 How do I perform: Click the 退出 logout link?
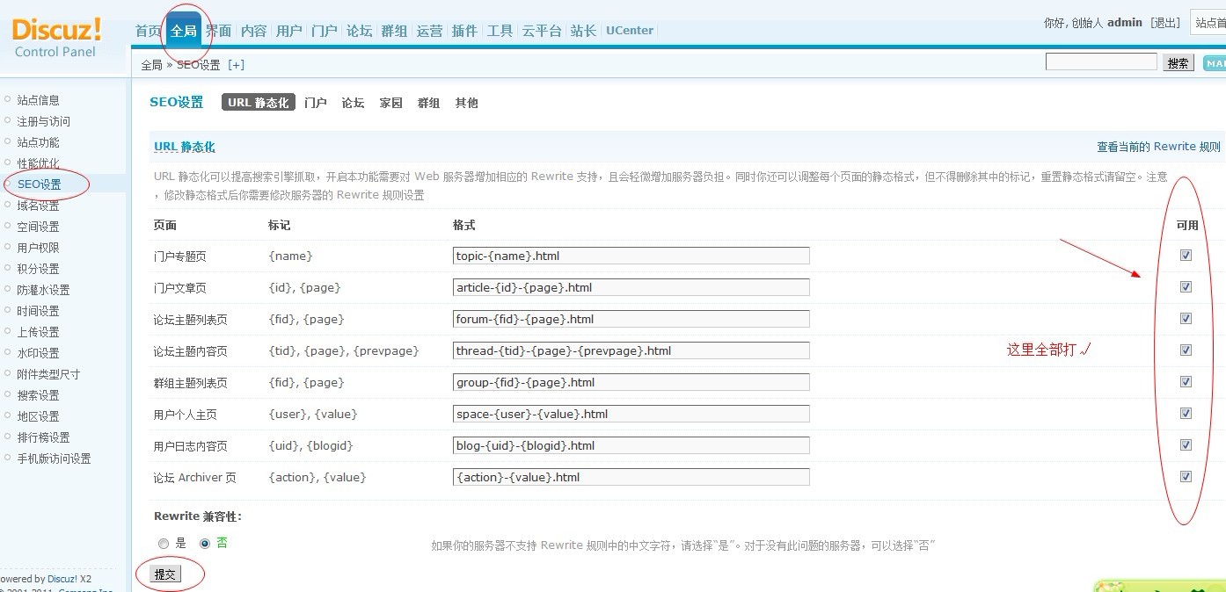1165,23
